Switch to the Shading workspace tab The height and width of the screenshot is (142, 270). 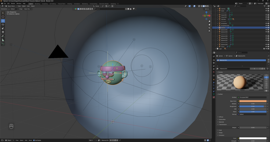point(70,3)
